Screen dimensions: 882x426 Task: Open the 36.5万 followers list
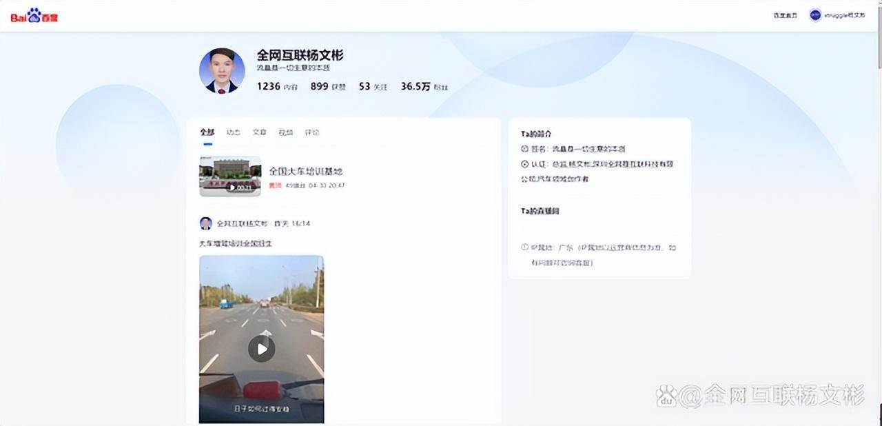click(424, 87)
